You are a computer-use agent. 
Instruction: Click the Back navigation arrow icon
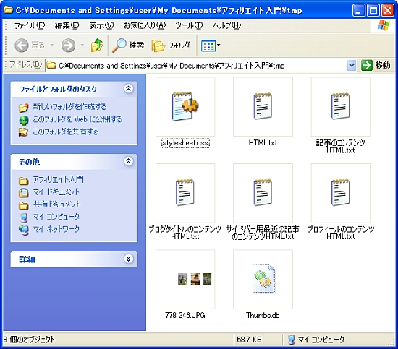pos(21,46)
